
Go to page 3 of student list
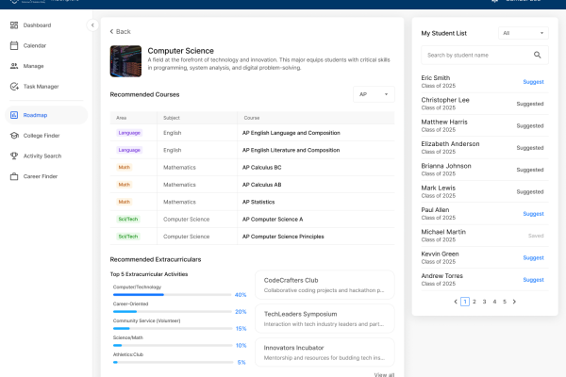(485, 302)
